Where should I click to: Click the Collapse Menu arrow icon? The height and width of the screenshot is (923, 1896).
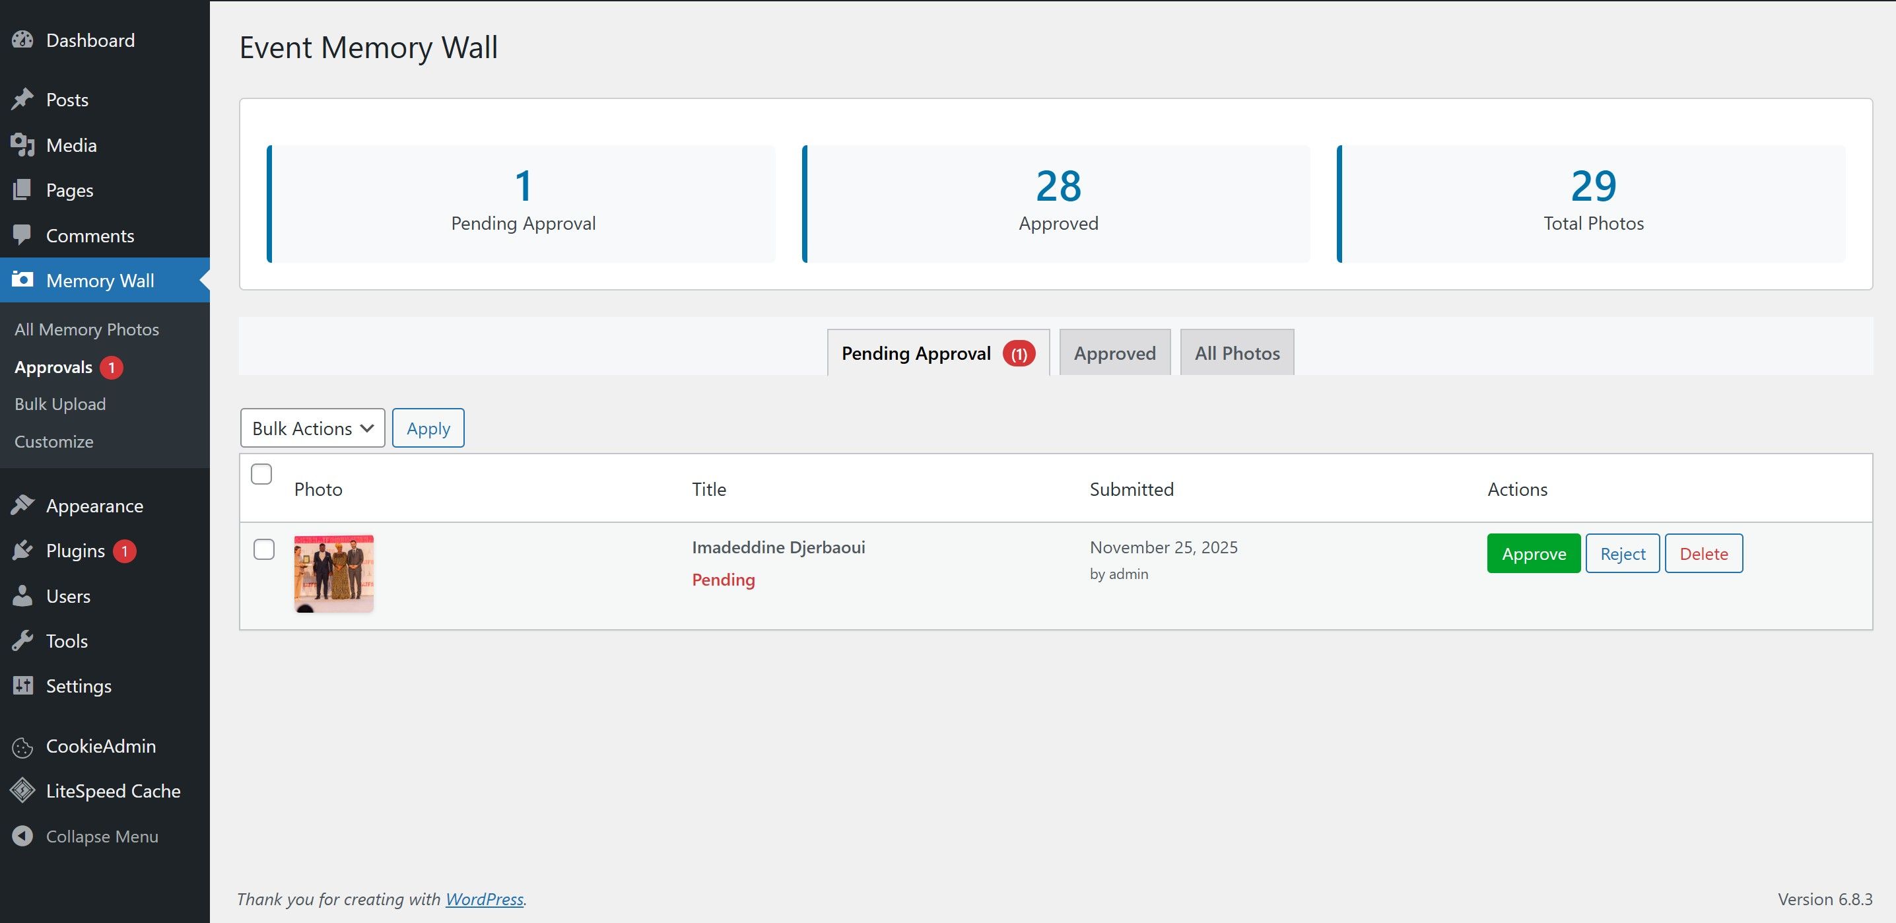23,836
